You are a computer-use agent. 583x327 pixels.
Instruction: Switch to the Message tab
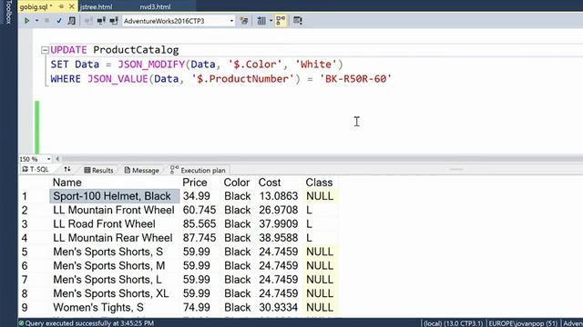point(142,170)
